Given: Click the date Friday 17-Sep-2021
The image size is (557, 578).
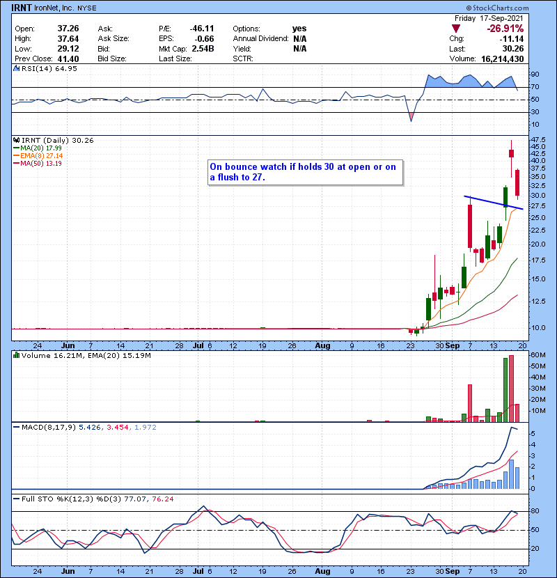Looking at the screenshot, I should [x=489, y=18].
